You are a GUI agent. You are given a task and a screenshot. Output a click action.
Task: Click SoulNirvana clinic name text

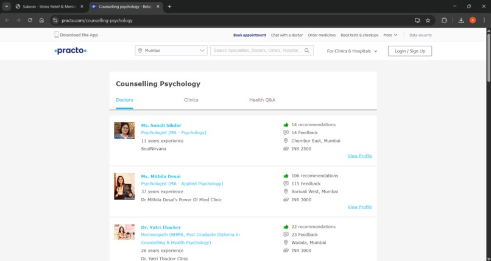tap(154, 149)
